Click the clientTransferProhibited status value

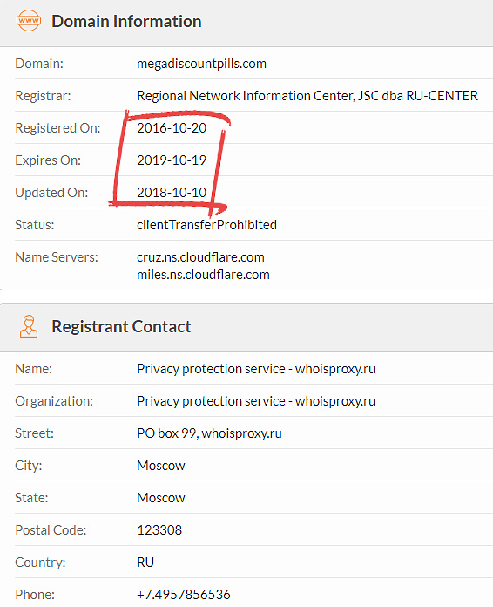click(206, 224)
